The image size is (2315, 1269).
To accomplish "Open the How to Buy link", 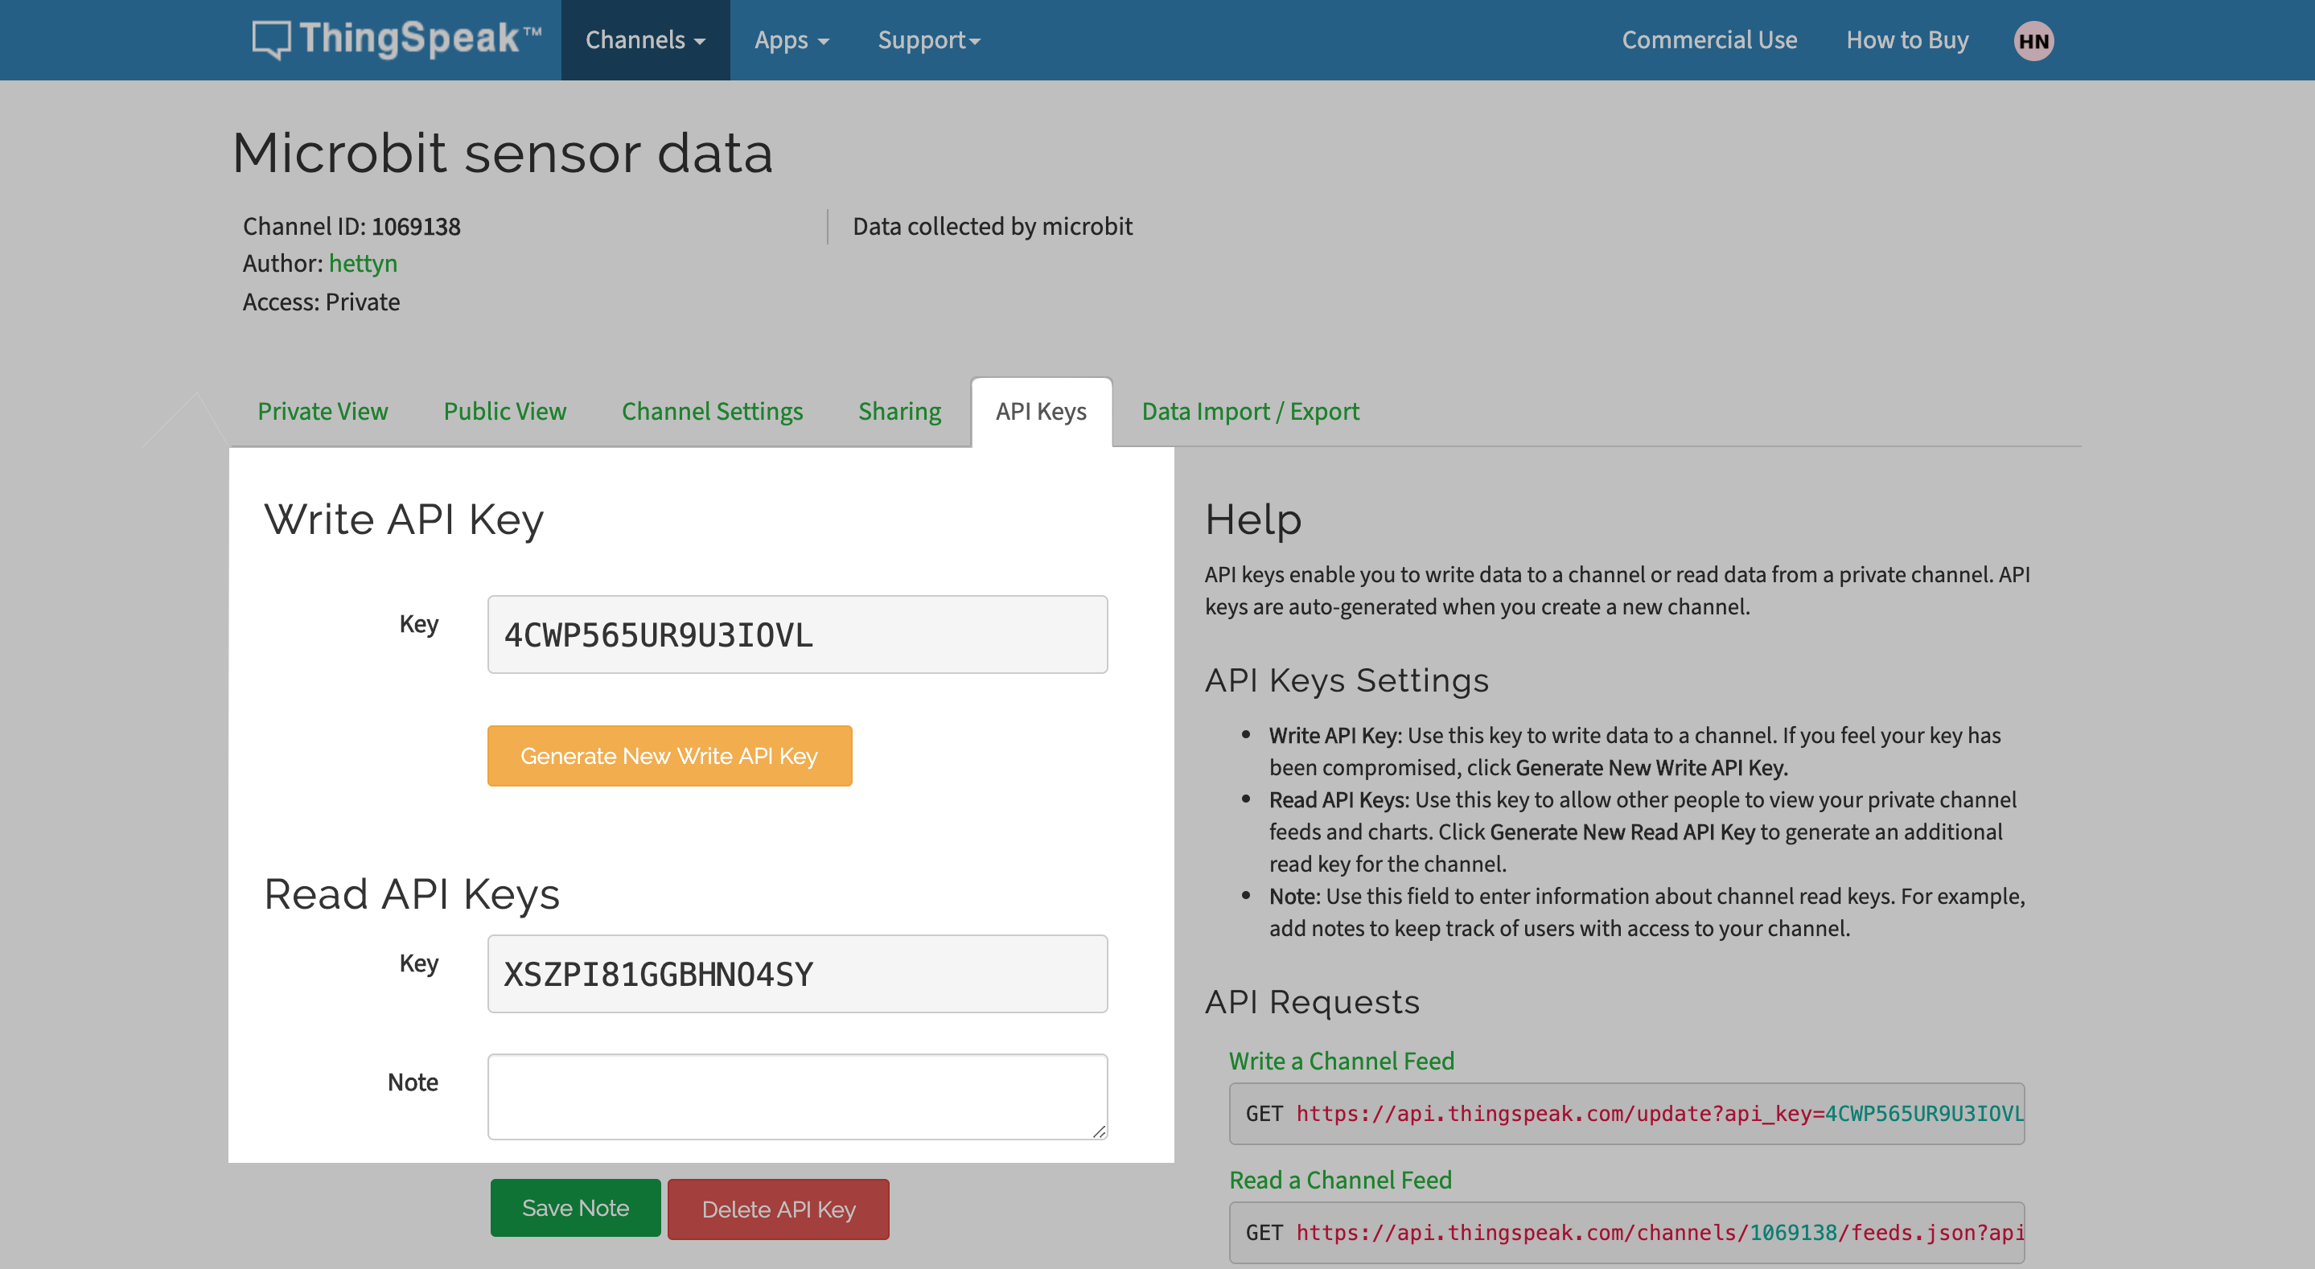I will click(x=1906, y=40).
